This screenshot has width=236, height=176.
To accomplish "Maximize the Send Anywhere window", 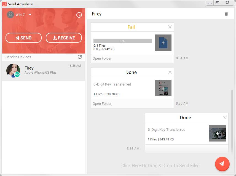I will (x=217, y=3).
